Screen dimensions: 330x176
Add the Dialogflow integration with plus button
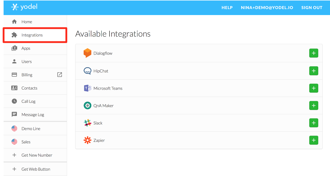[x=314, y=53]
